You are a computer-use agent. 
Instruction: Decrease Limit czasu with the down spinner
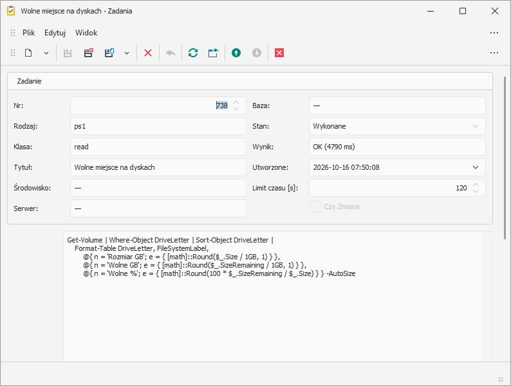click(476, 191)
